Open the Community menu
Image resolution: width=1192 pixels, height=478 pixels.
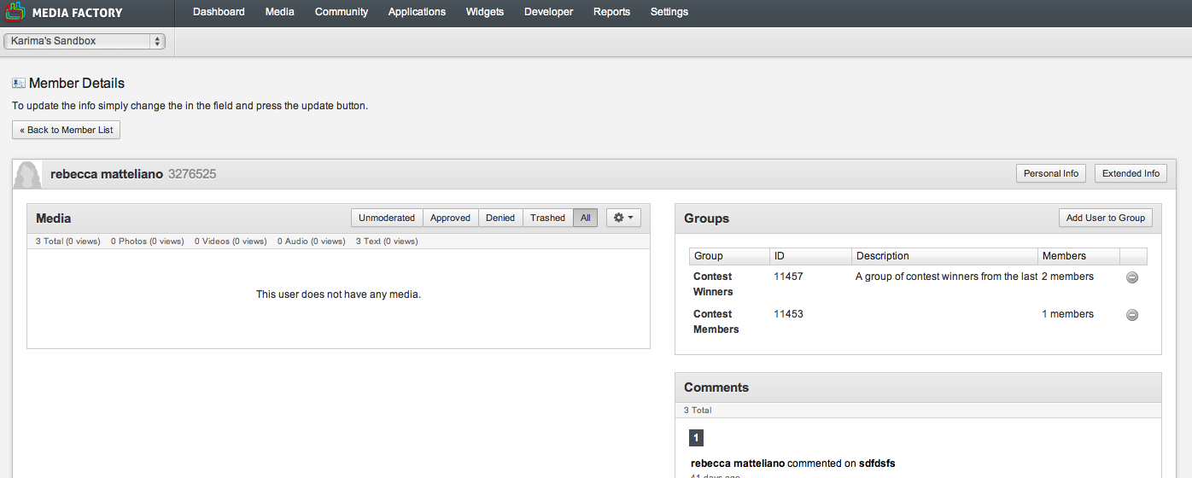pyautogui.click(x=342, y=12)
